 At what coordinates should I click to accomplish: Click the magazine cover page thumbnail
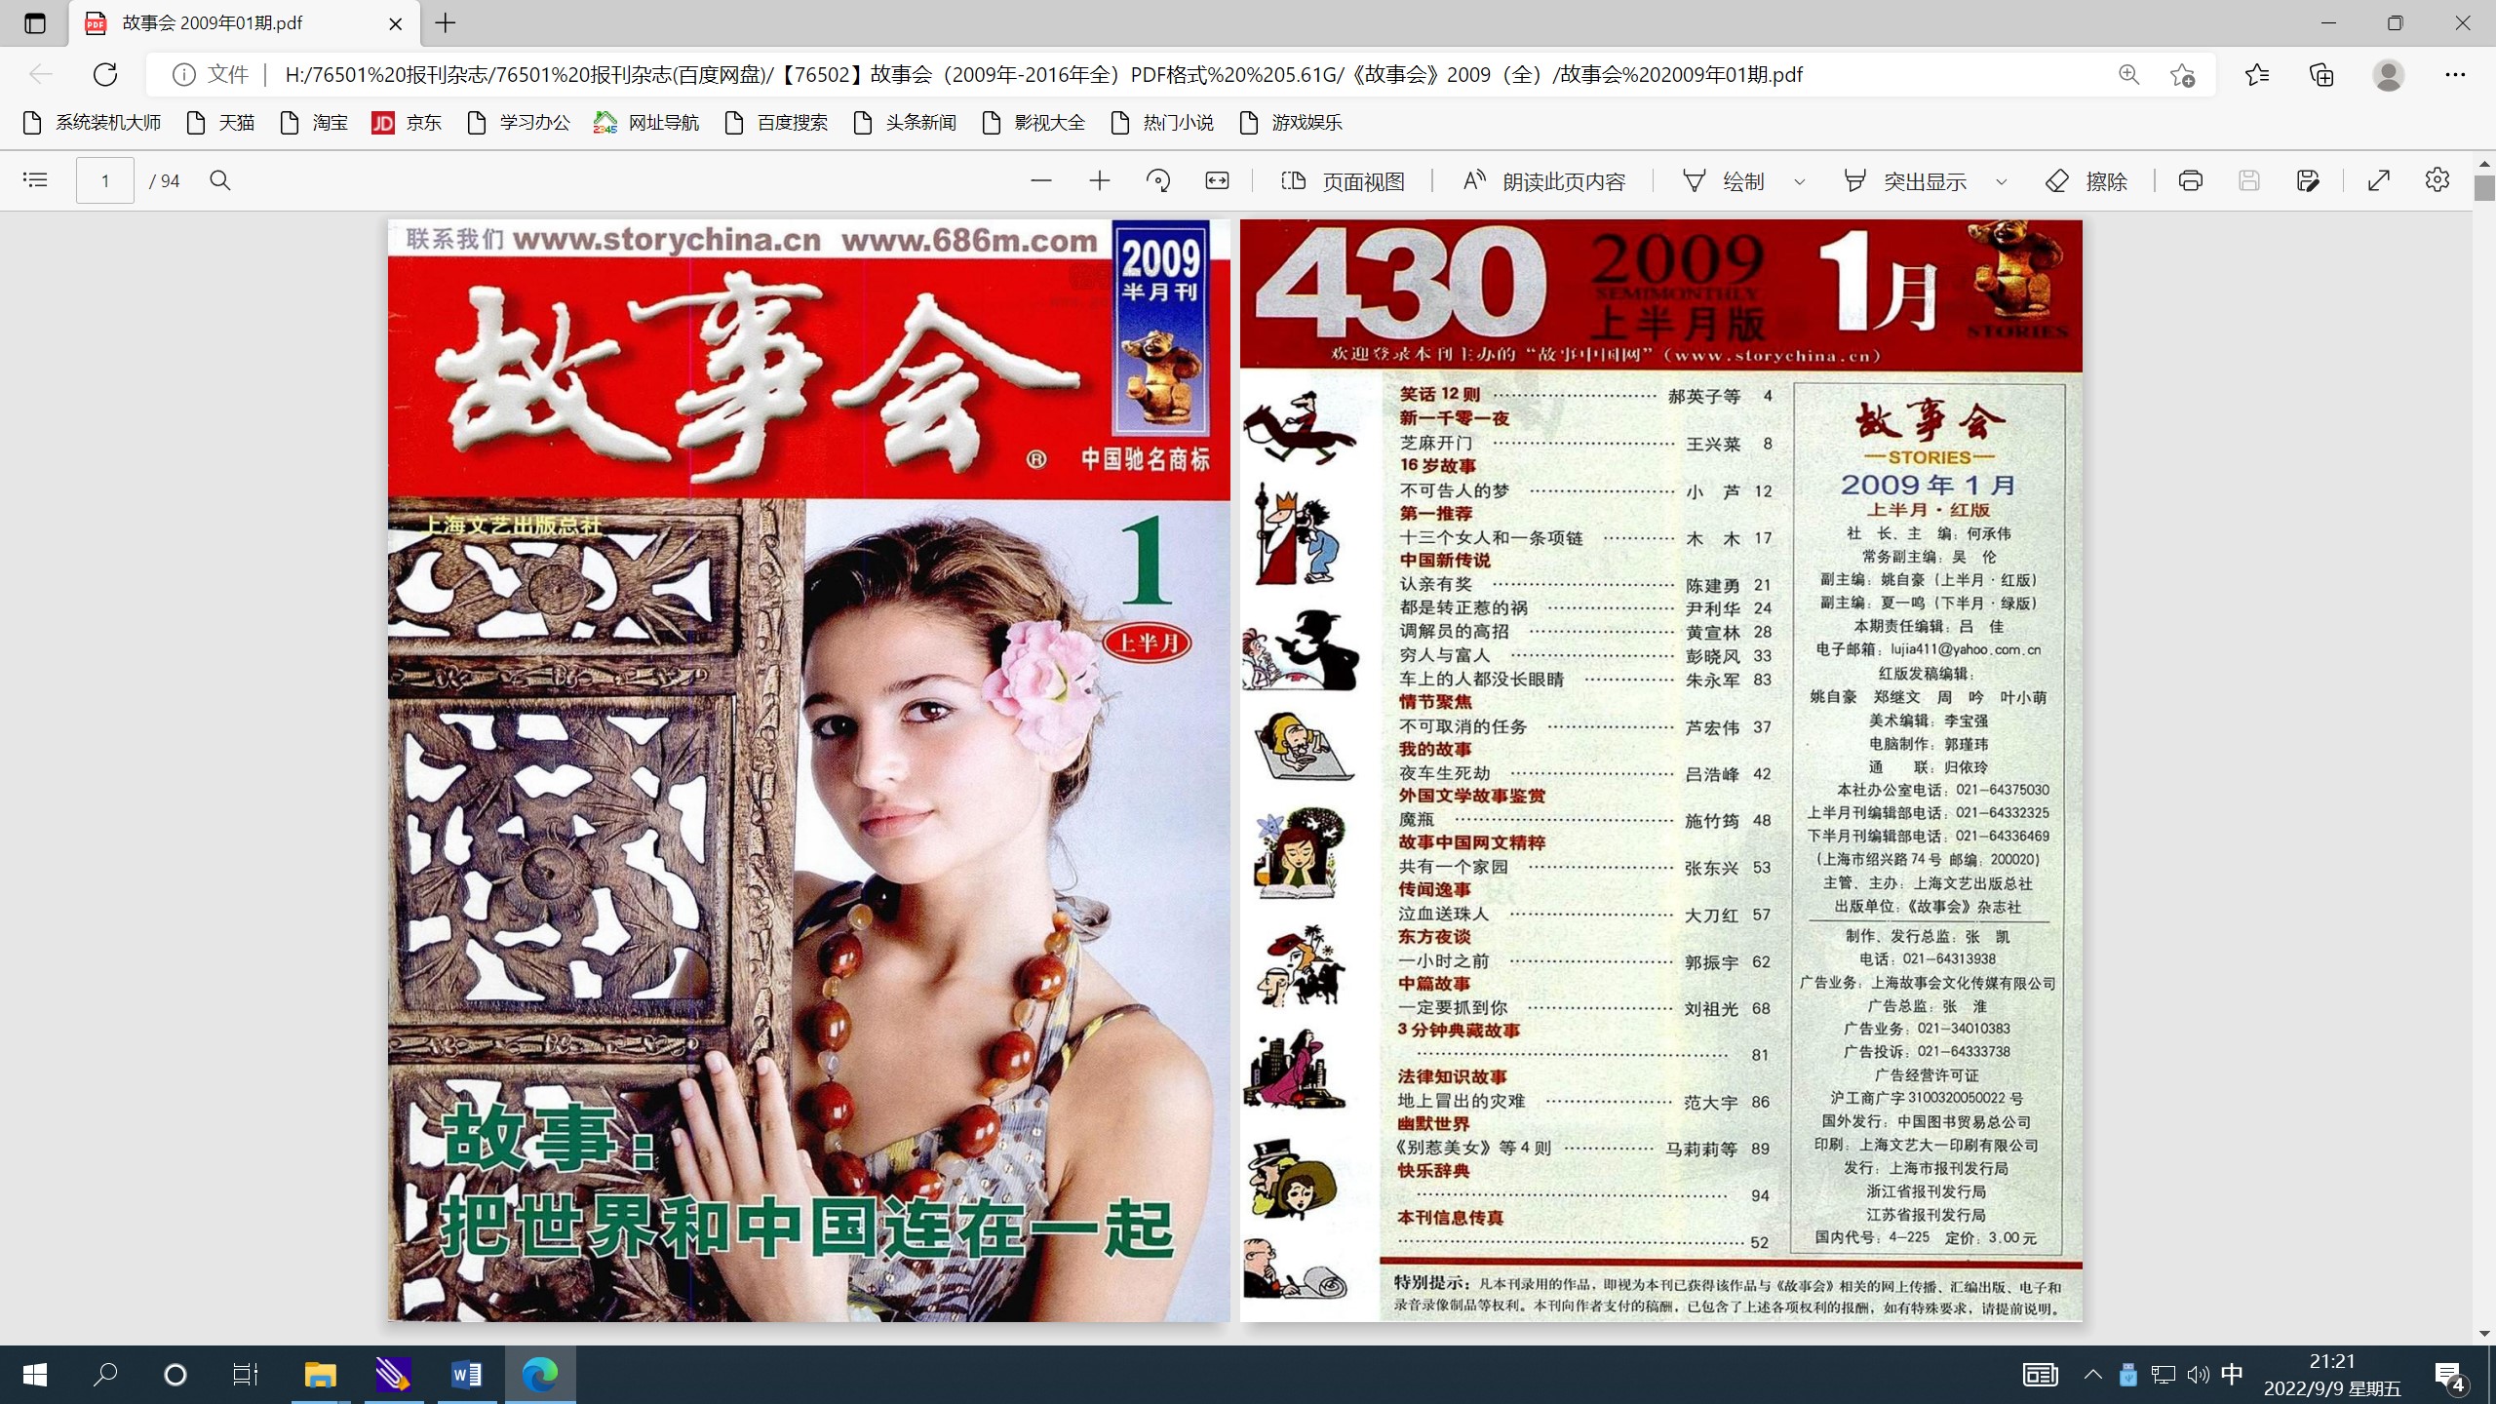coord(808,770)
